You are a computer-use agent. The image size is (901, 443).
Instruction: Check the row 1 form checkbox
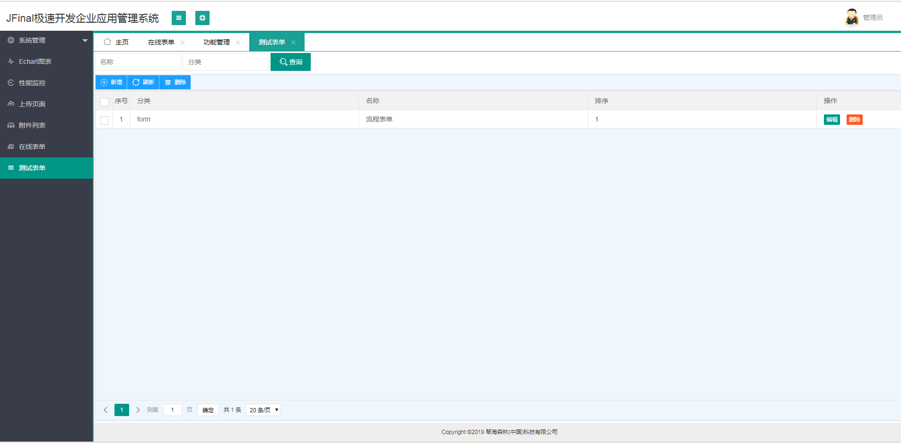pyautogui.click(x=105, y=120)
